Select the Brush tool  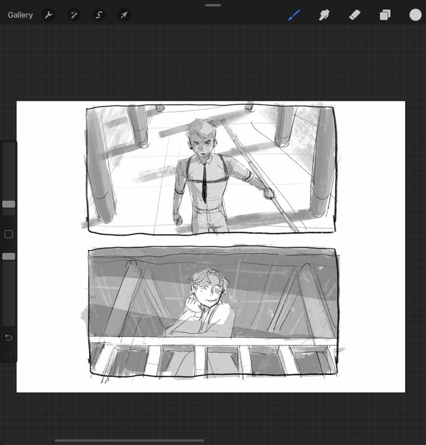294,15
